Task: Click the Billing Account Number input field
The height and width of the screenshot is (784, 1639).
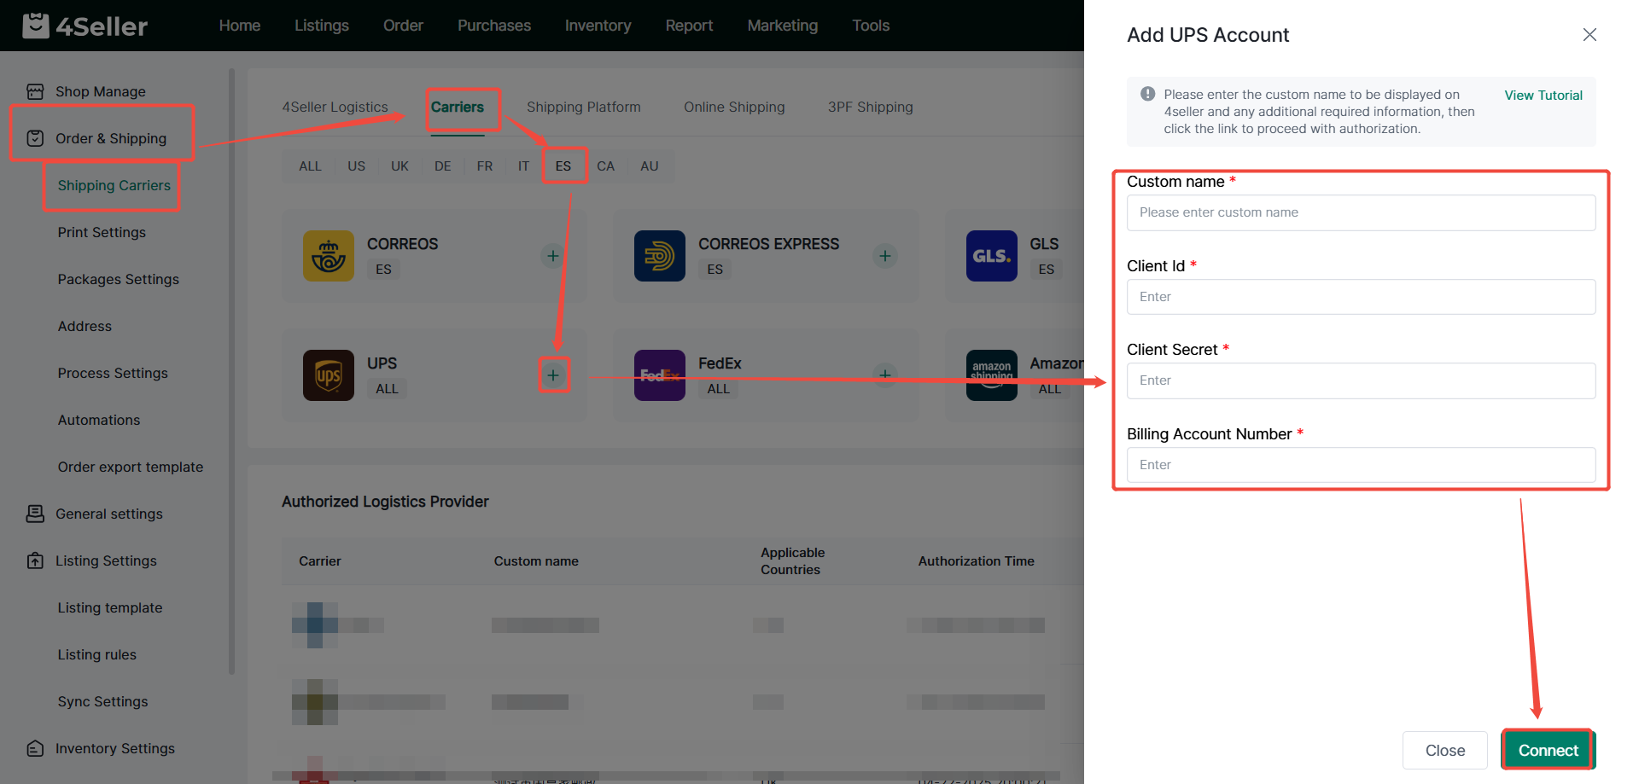Action: (x=1361, y=465)
